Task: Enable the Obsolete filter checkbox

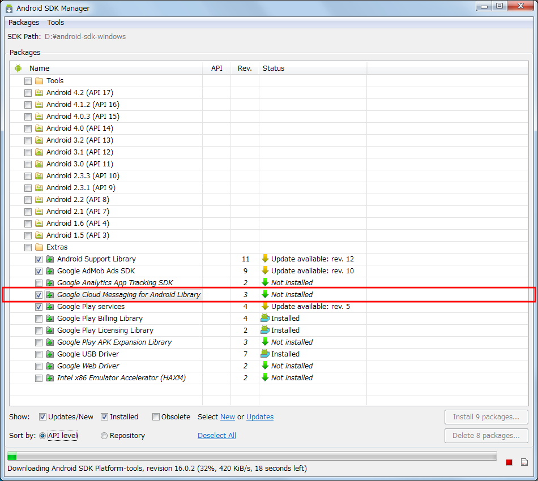Action: point(156,417)
